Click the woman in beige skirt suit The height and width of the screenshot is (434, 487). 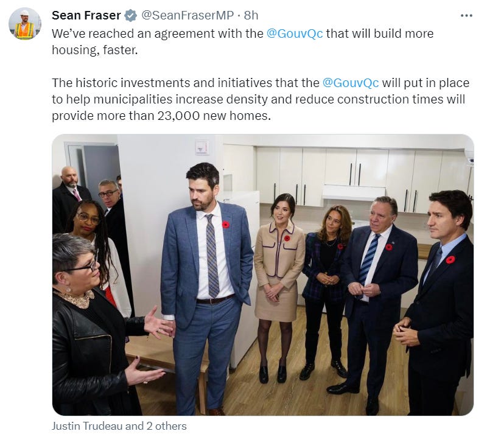pos(279,287)
